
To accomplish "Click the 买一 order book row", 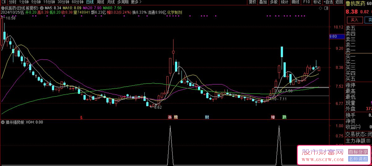I will (x=359, y=57).
